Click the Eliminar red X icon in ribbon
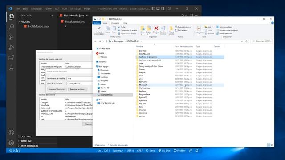 156,28
